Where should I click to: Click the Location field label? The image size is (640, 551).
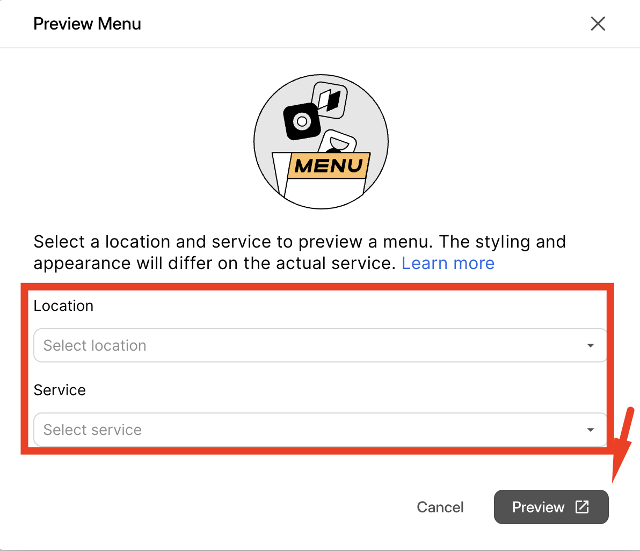pos(63,306)
